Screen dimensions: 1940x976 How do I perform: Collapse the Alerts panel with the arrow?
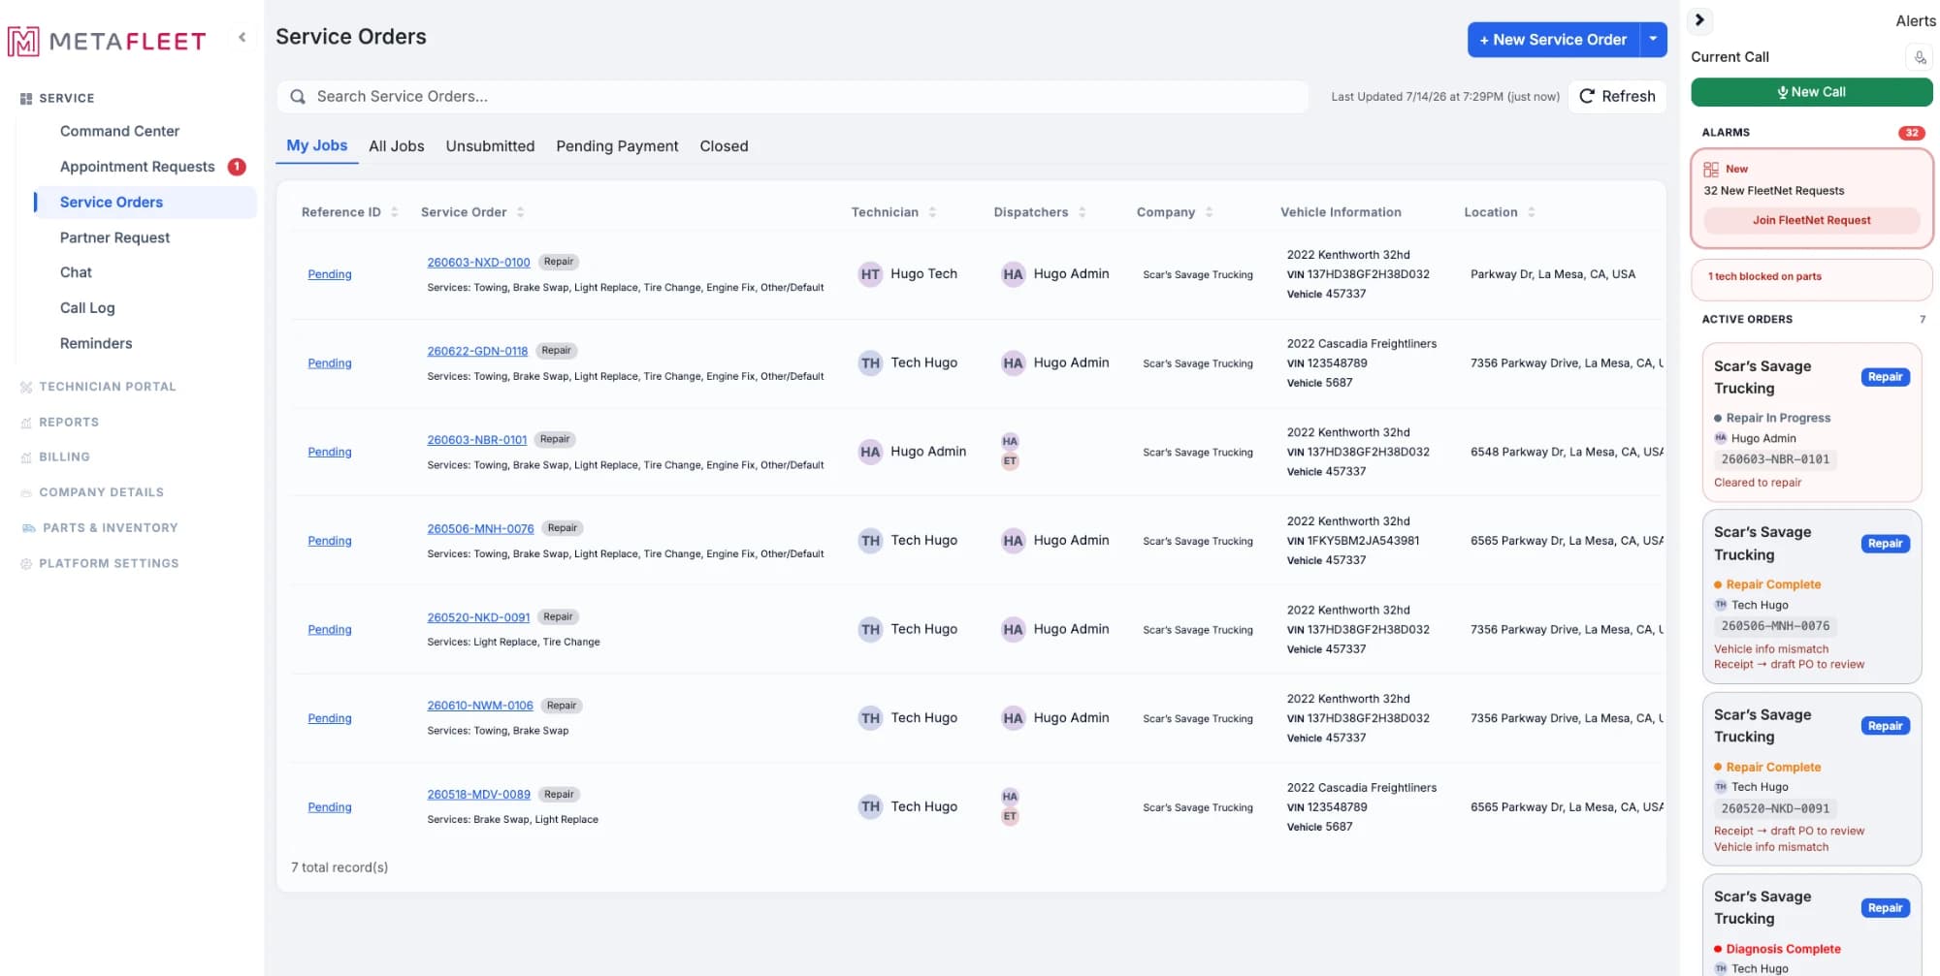(x=1699, y=20)
